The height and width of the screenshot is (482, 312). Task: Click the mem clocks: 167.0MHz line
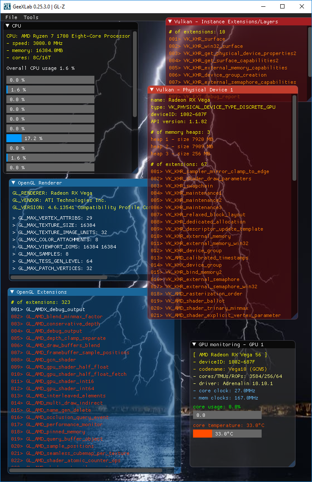(x=226, y=398)
